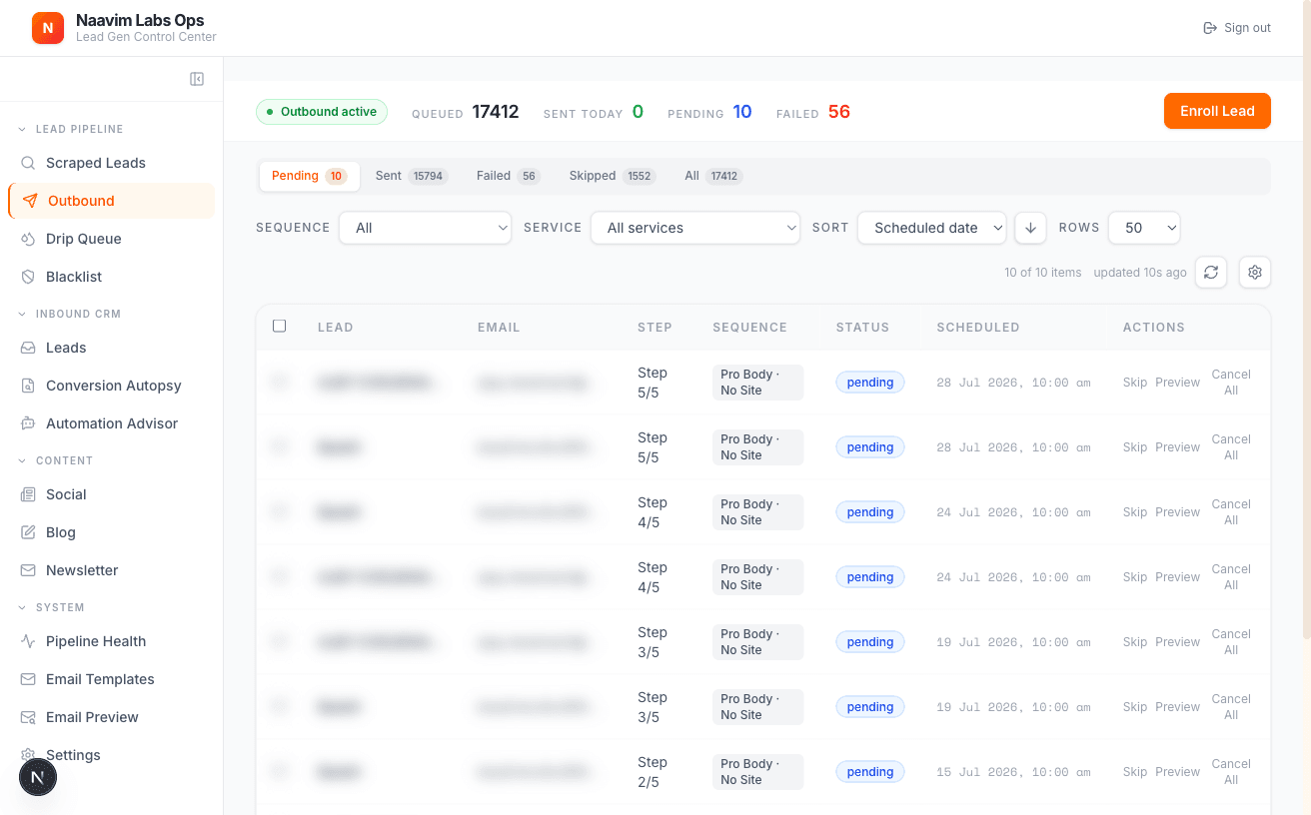Click the Blog pencil icon
The image size is (1311, 815).
[x=28, y=532]
